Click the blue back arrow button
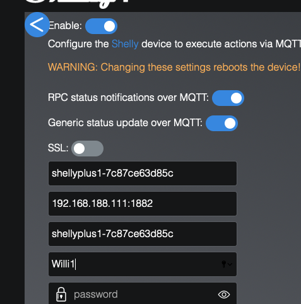 pos(37,25)
